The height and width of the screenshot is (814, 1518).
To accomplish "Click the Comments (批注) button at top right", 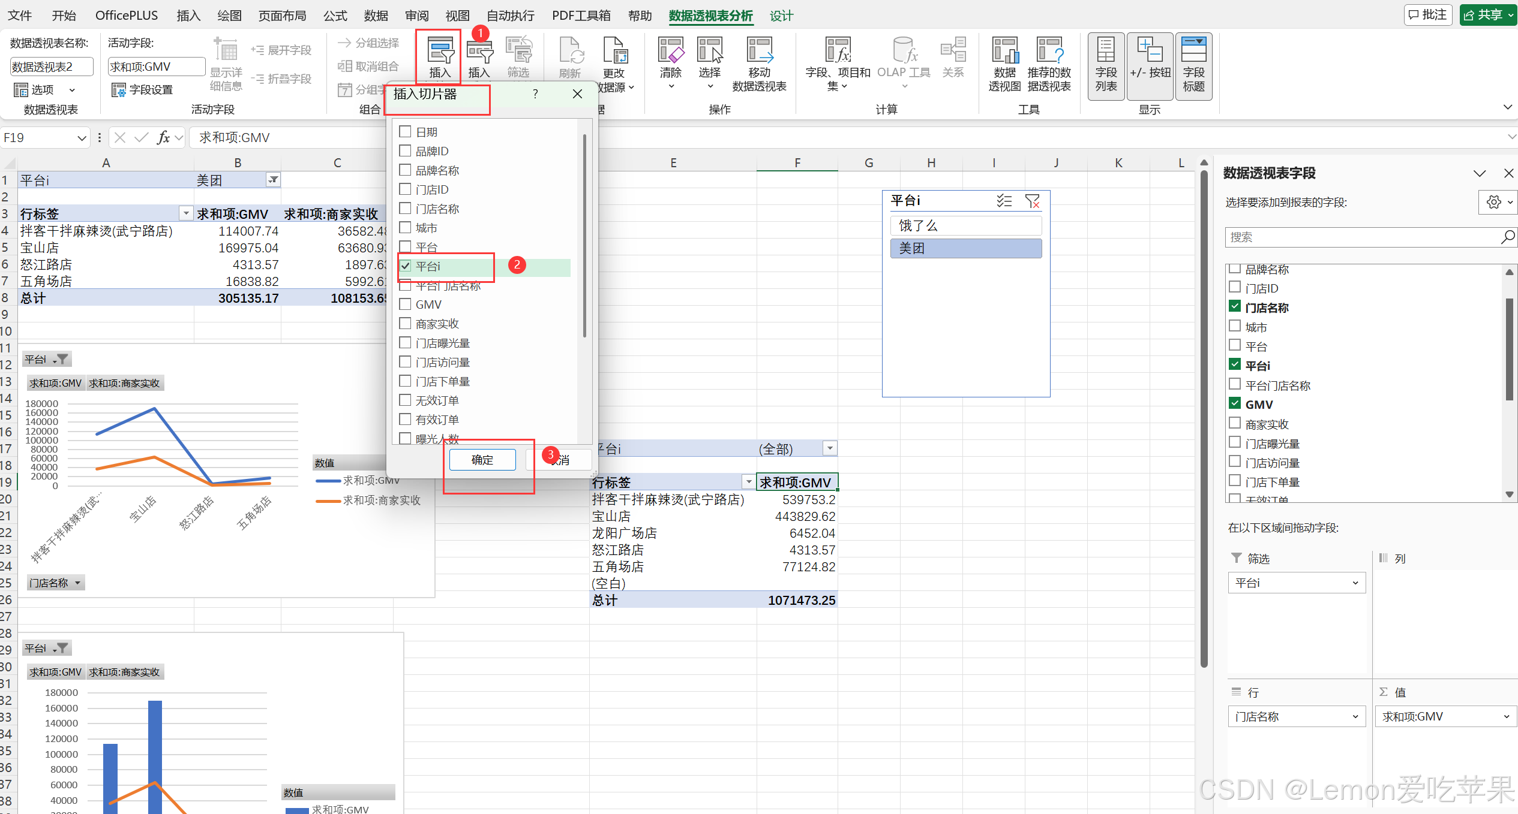I will pos(1427,14).
